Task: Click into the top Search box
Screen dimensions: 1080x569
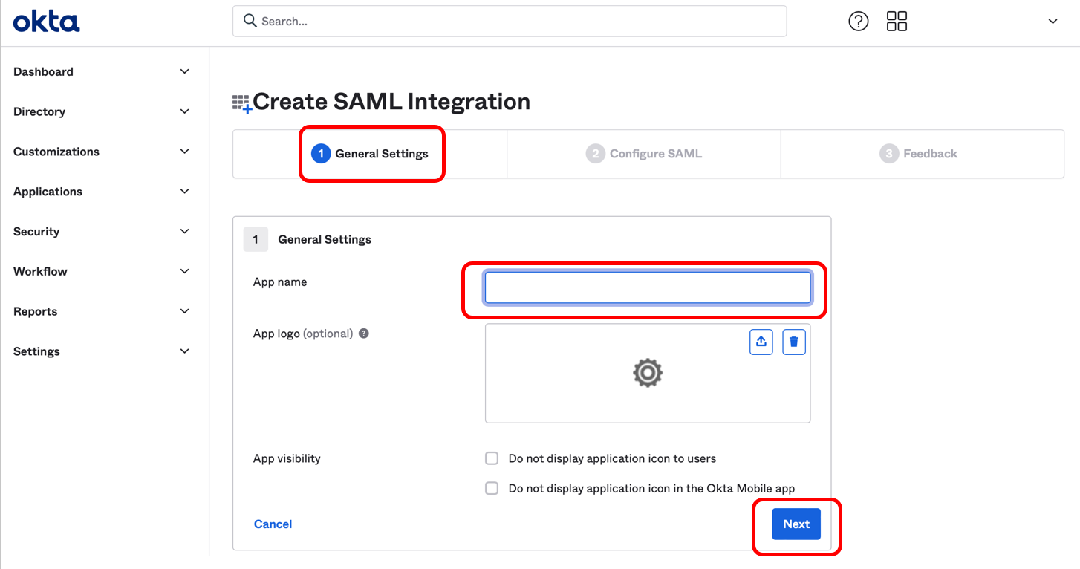Action: tap(510, 22)
